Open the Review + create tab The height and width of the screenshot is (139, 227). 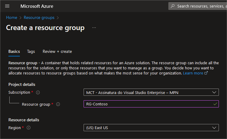pyautogui.click(x=57, y=51)
